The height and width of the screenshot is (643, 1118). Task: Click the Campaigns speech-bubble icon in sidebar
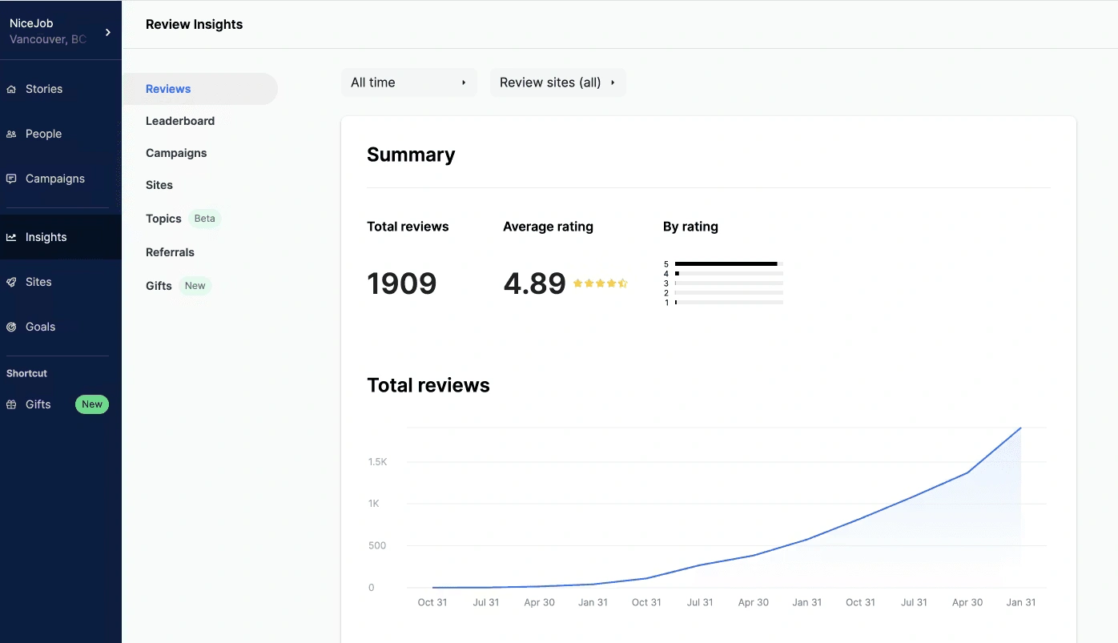(x=11, y=179)
